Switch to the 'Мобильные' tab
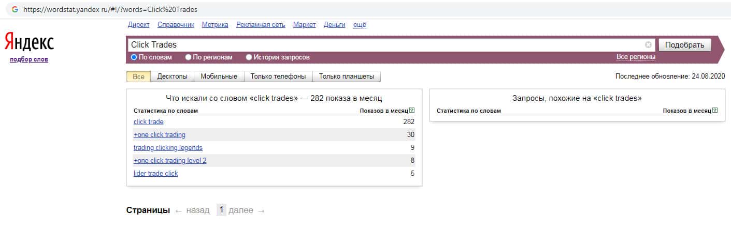Image resolution: width=731 pixels, height=229 pixels. [x=219, y=77]
